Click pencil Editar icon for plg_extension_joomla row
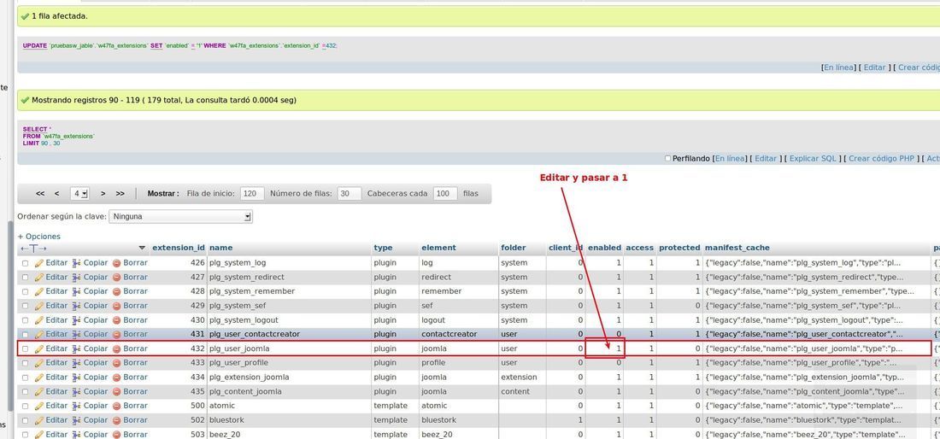Image resolution: width=940 pixels, height=439 pixels. click(39, 378)
